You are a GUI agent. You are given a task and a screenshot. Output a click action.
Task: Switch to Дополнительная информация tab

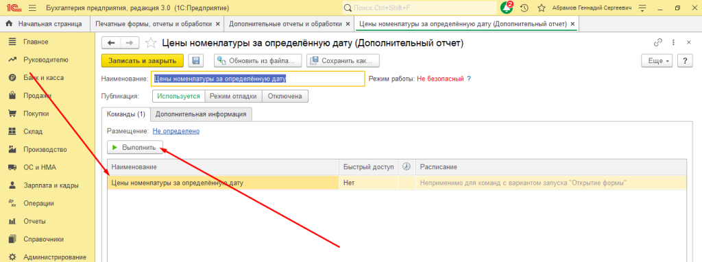tap(201, 114)
